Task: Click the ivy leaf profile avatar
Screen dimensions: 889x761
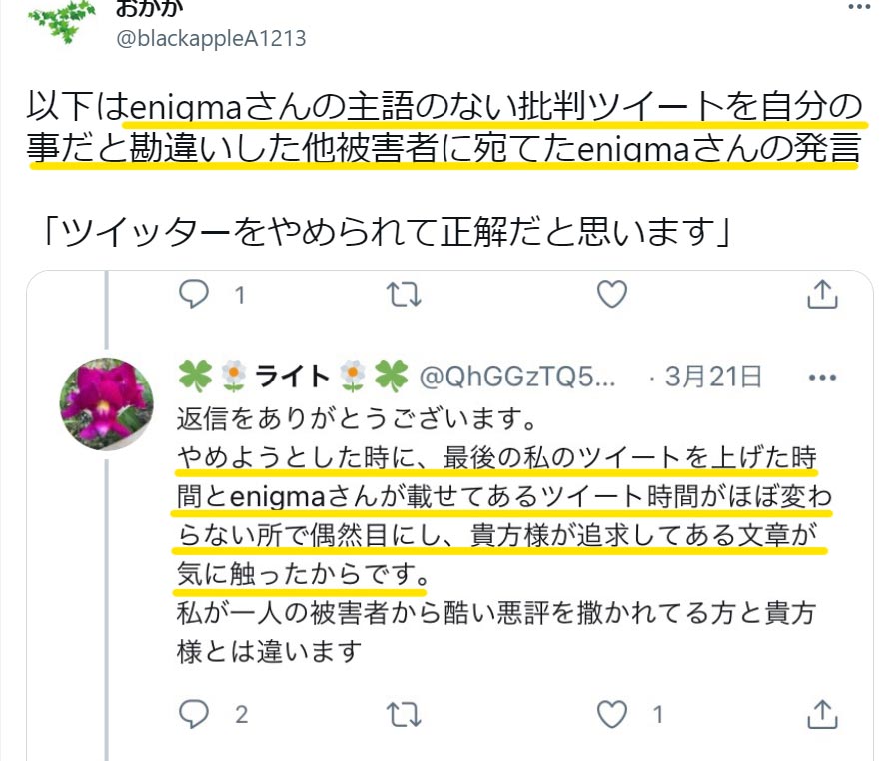Action: coord(61,21)
